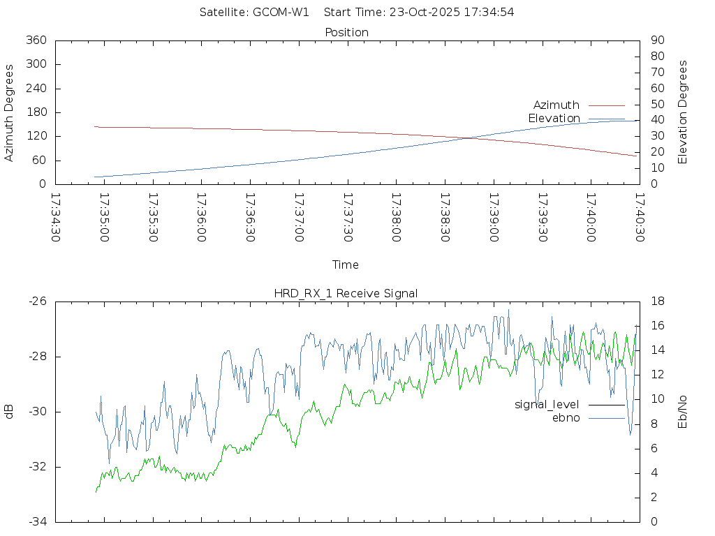
Task: Select the 17:40:30 time tick label
Action: pyautogui.click(x=640, y=218)
